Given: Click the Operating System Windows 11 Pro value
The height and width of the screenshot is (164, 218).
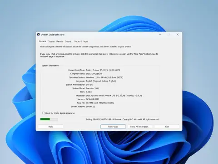Looking at the screenshot, I should pos(104,77).
